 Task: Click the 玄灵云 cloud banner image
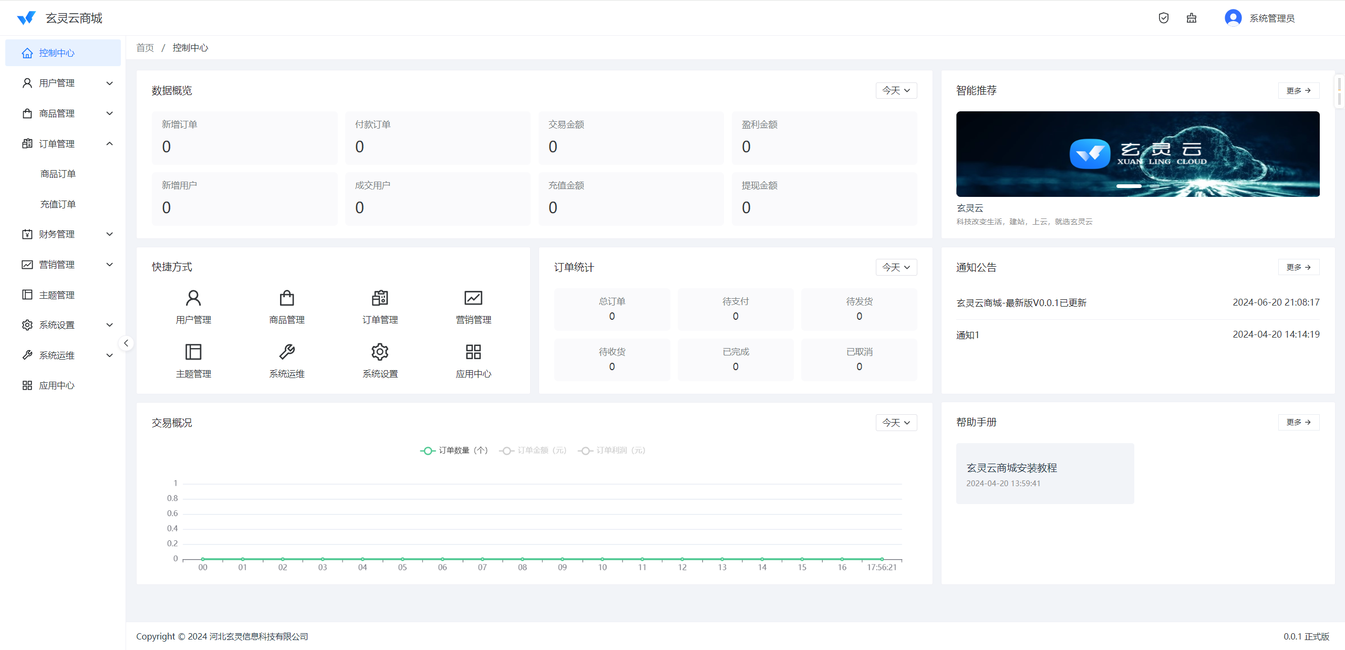[1137, 154]
